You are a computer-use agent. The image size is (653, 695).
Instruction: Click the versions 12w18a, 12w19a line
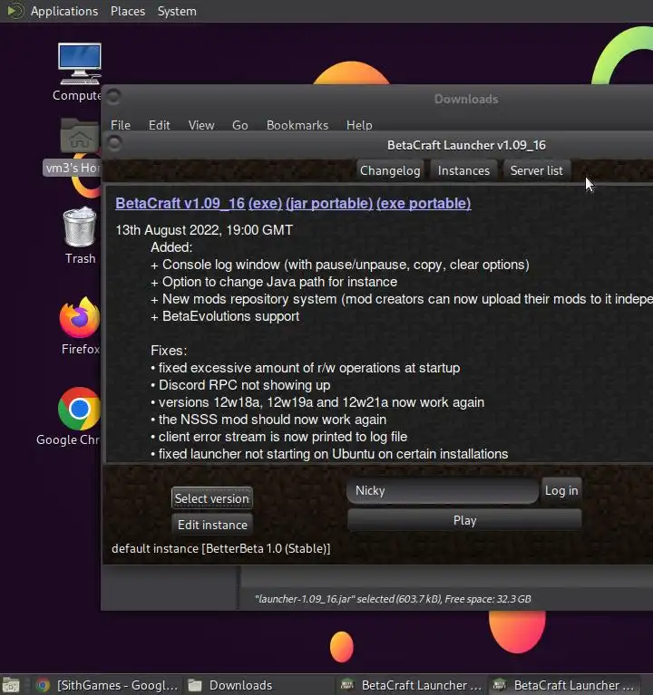[317, 402]
